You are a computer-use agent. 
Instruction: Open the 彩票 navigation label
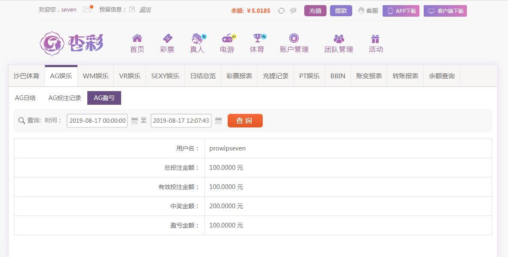tap(167, 50)
